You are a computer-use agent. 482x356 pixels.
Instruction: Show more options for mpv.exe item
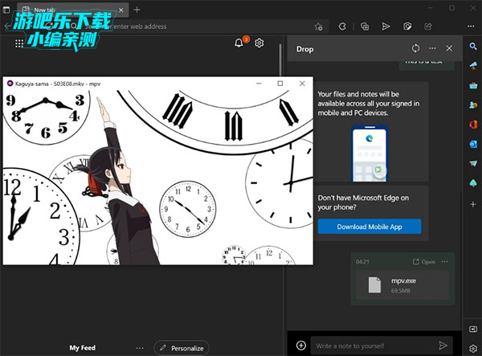(444, 261)
